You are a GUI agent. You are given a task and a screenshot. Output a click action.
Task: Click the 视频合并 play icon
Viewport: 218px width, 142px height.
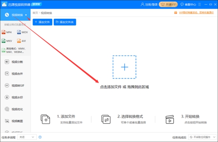pos(7,74)
